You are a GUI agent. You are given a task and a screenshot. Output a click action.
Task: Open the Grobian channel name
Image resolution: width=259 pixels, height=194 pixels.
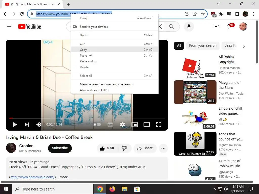tap(26, 146)
